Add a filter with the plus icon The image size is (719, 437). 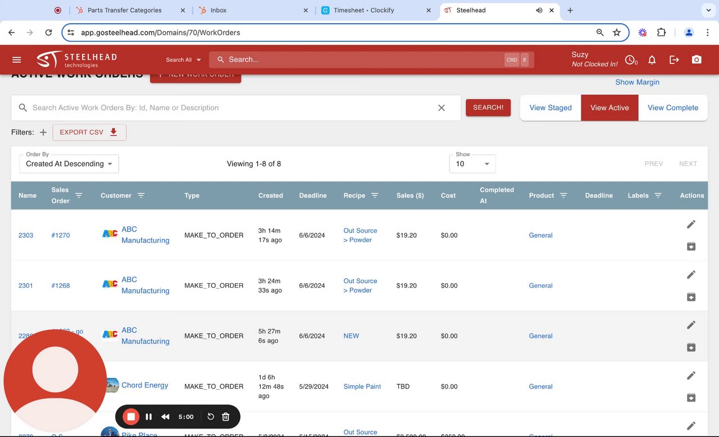click(43, 133)
